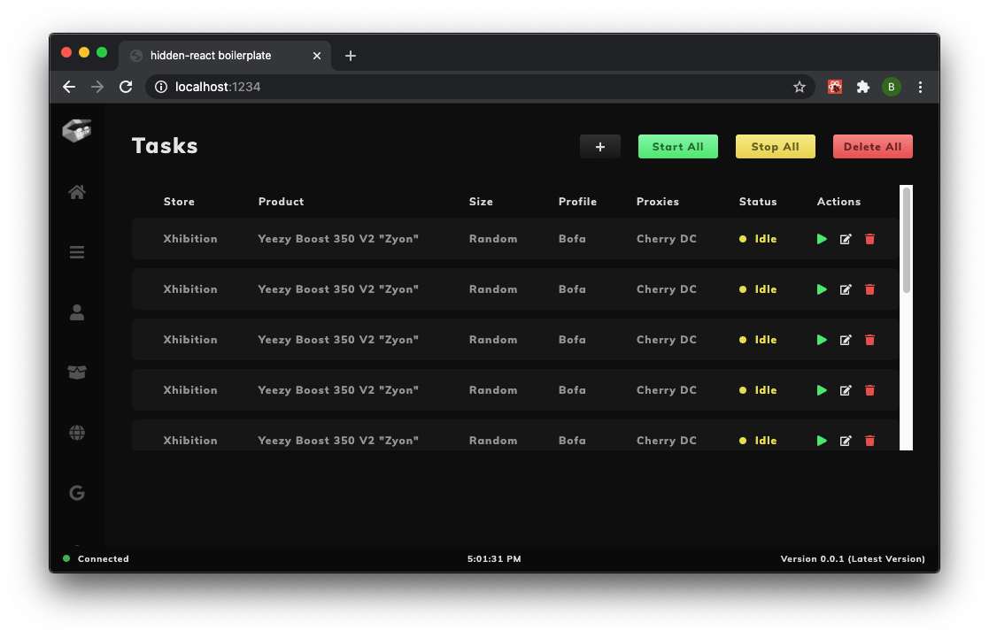Image resolution: width=989 pixels, height=638 pixels.
Task: Delete the third task using its trash icon
Action: [869, 340]
